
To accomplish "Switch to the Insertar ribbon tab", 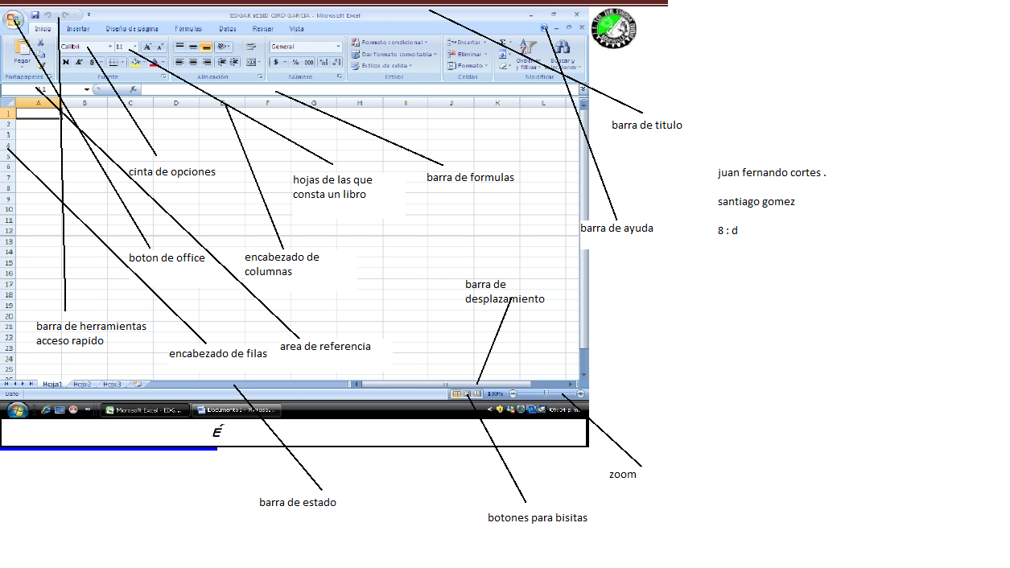I will click(x=78, y=27).
